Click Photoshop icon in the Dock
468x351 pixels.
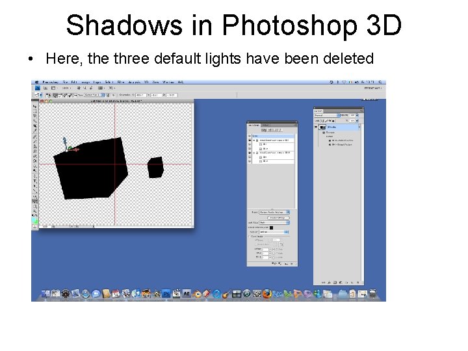pos(166,294)
